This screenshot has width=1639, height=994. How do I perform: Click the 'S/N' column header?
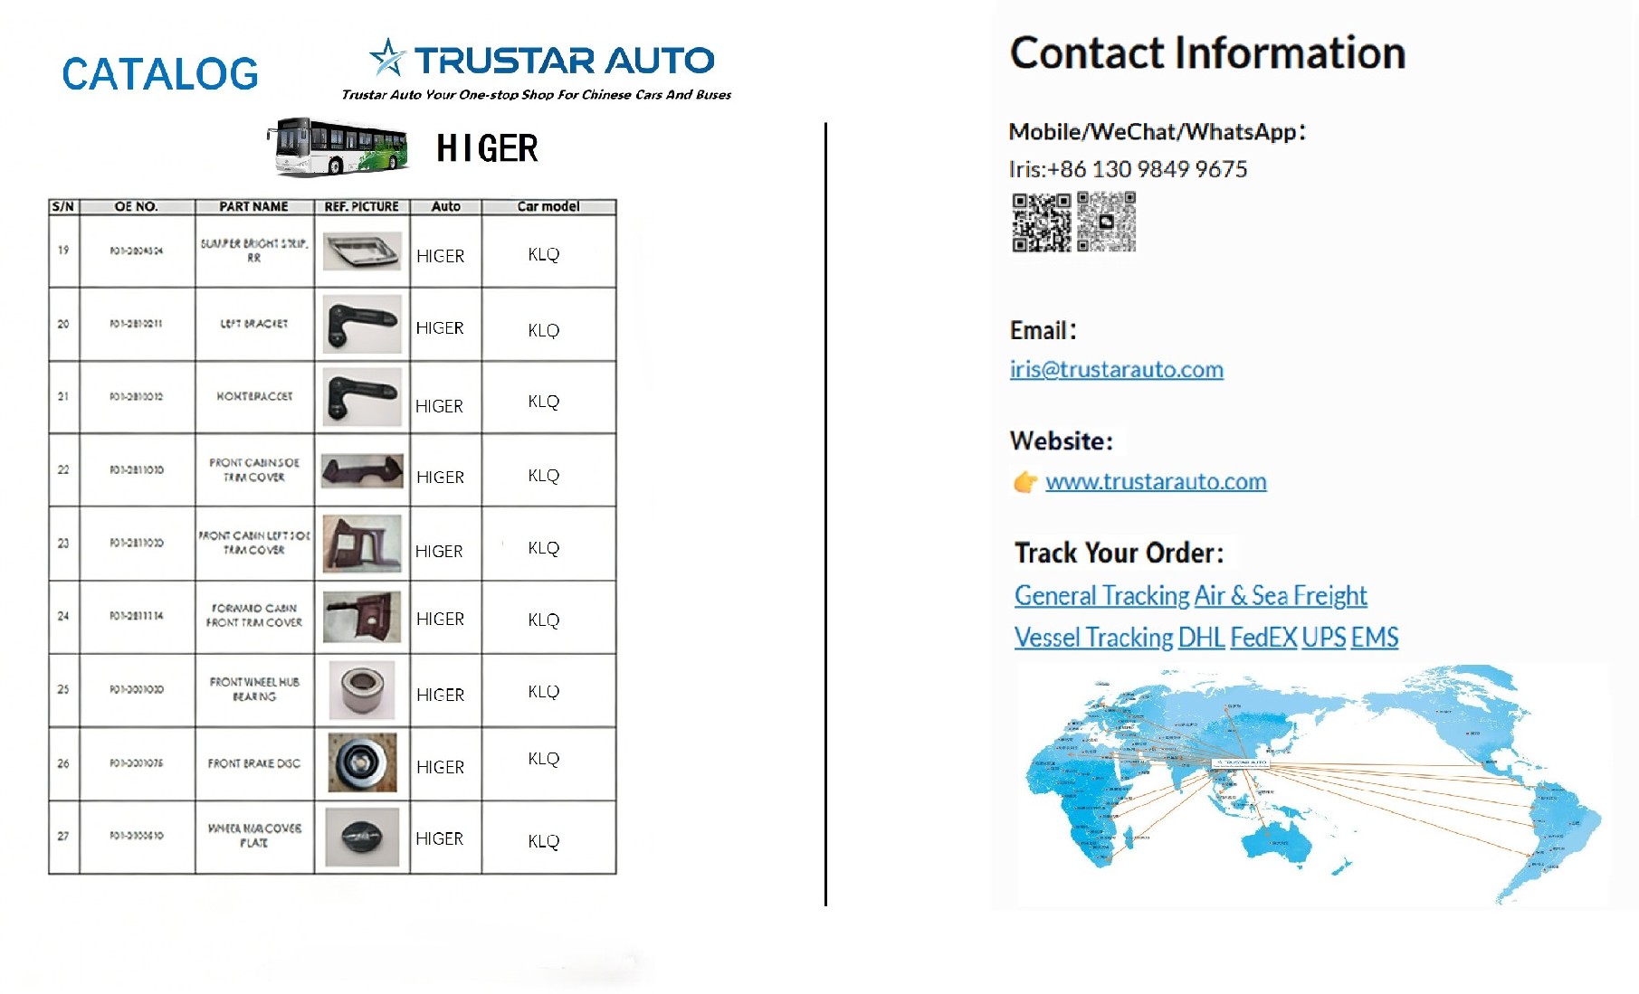point(63,206)
